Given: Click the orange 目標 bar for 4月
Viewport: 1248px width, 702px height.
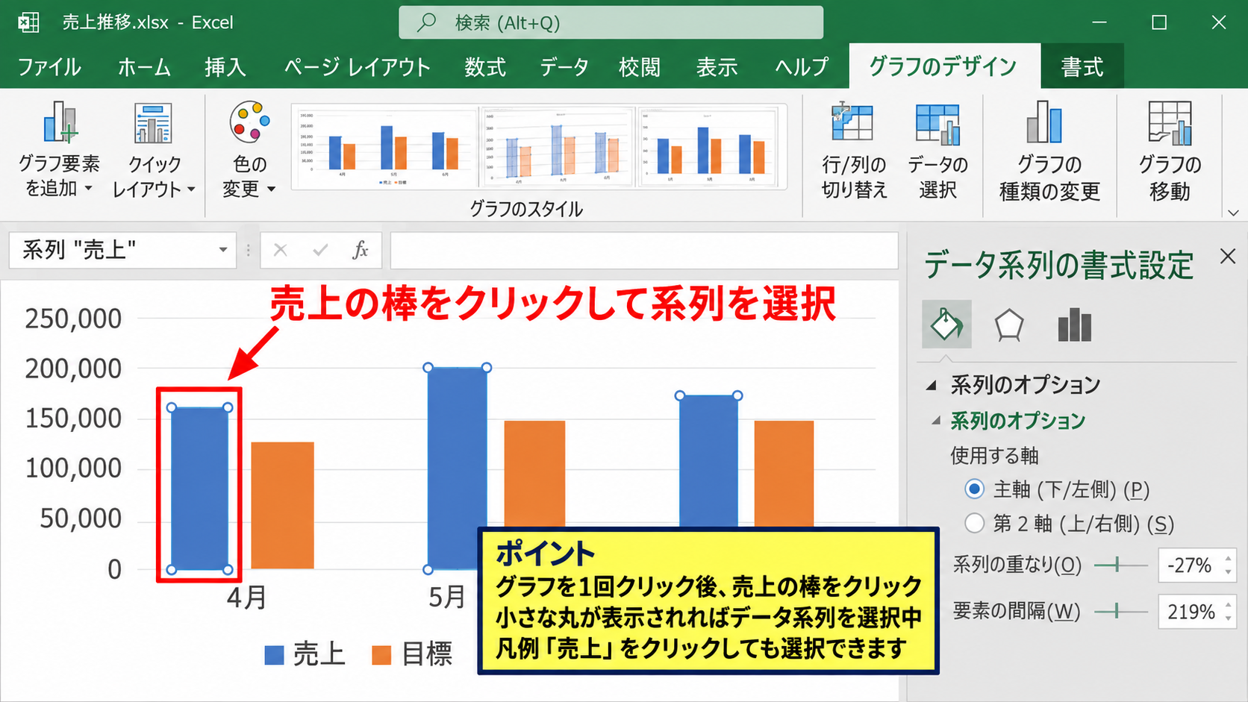Looking at the screenshot, I should point(282,506).
